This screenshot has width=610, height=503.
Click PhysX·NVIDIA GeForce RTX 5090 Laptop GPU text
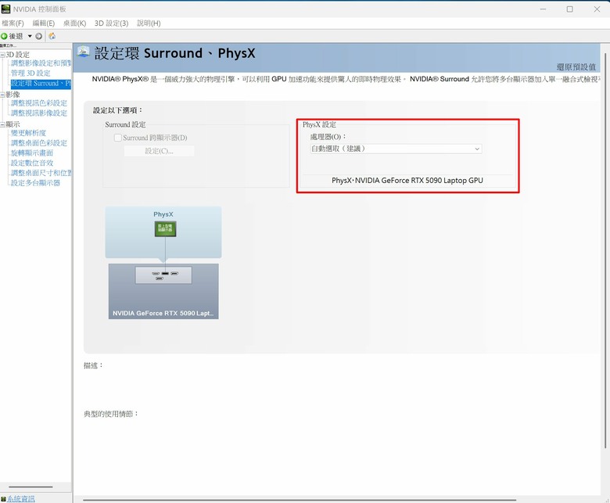(x=407, y=181)
